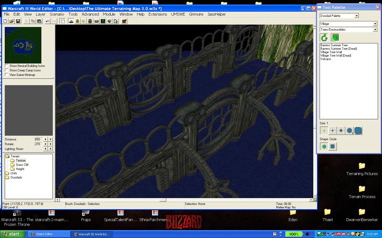Choose the Square brush shape
382x238 pixels.
click(333, 147)
